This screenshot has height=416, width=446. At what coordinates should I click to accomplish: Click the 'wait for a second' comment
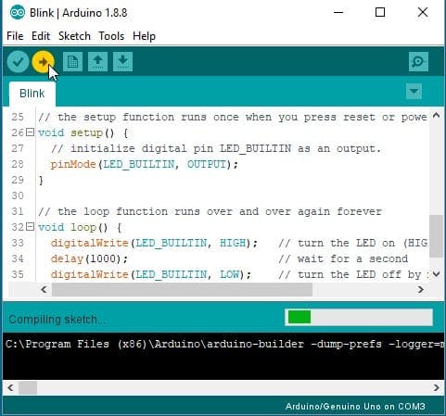click(x=343, y=258)
